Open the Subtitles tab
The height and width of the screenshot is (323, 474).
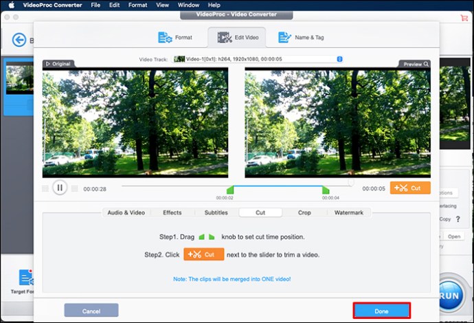point(216,213)
